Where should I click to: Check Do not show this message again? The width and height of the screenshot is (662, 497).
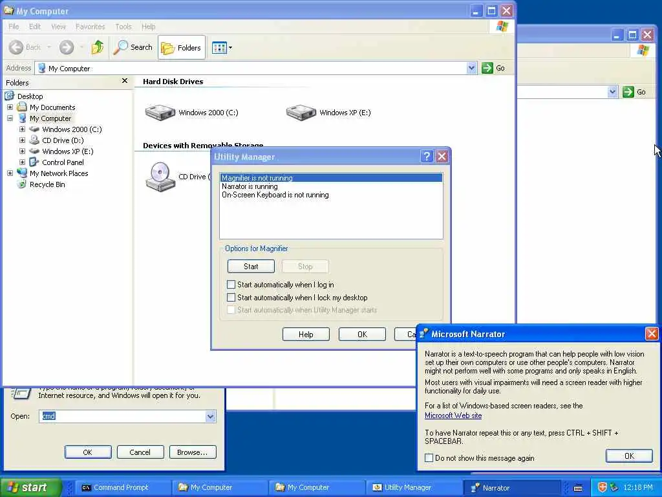tap(429, 458)
